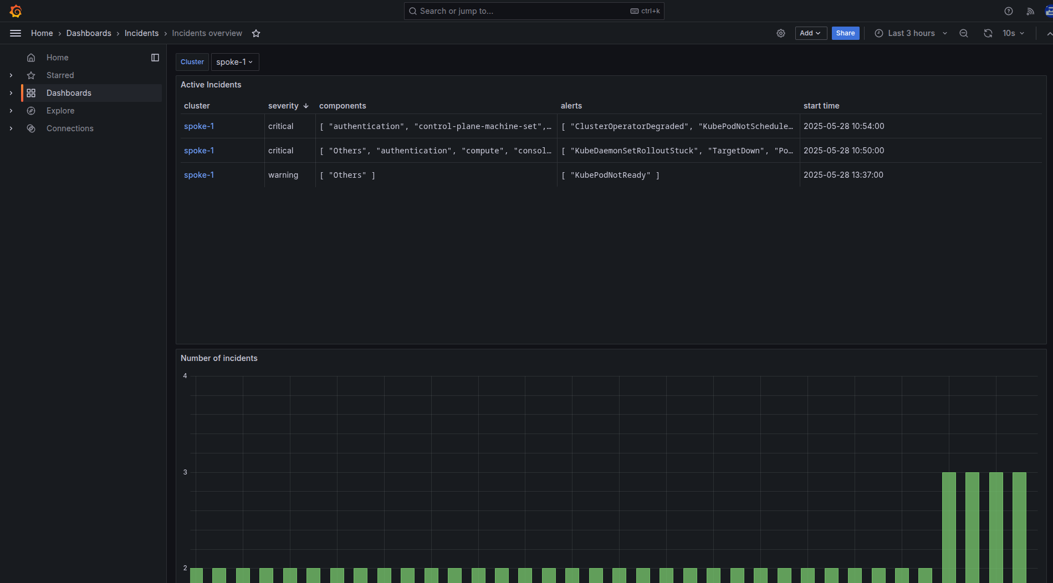The width and height of the screenshot is (1053, 583).
Task: Go to Home in the sidebar
Action: tap(57, 58)
